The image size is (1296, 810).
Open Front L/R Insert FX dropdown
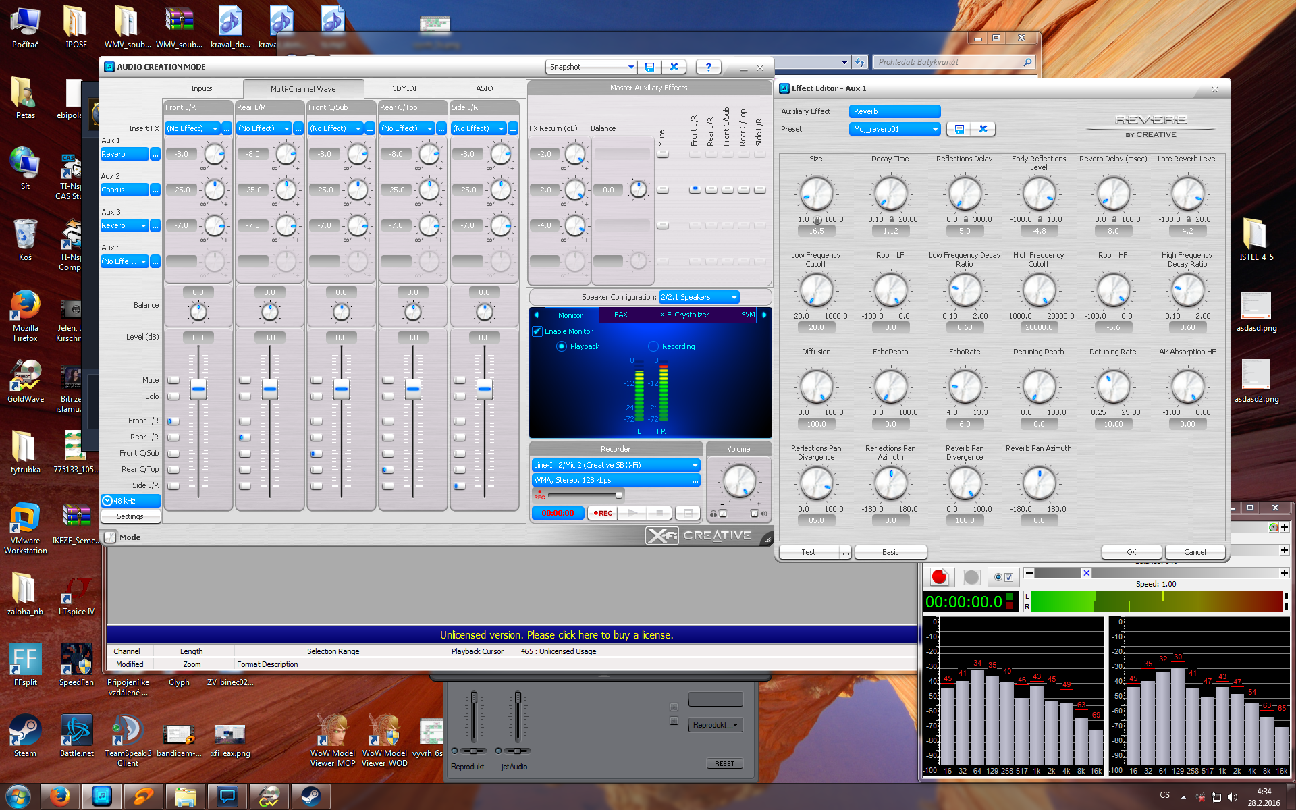(x=192, y=128)
